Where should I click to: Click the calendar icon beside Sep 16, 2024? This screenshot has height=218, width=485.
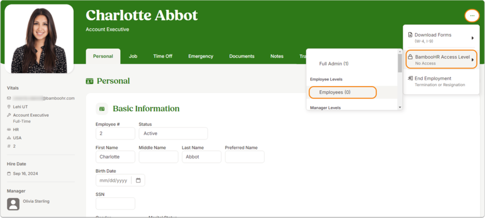(x=9, y=173)
